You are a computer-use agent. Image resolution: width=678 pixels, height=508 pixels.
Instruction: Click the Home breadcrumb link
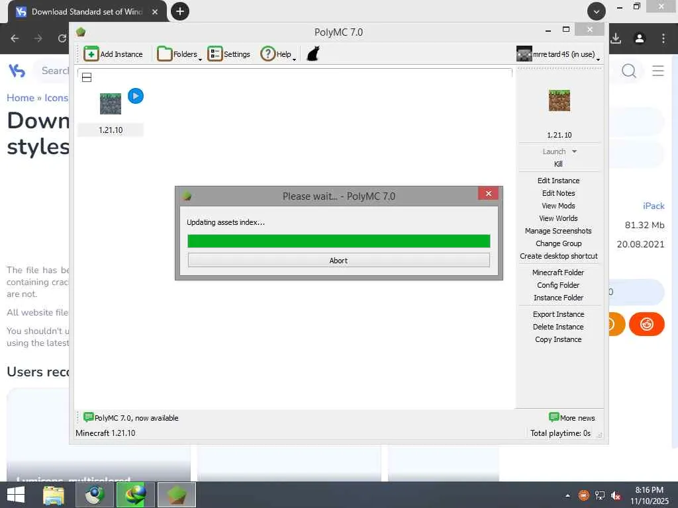click(21, 98)
